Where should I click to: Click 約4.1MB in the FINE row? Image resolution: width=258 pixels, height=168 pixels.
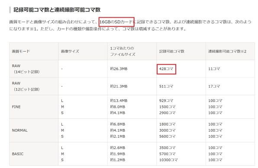pos(117,113)
